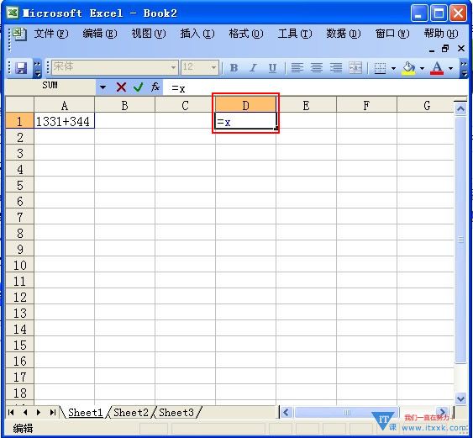Toggle Italic formatting
The width and height of the screenshot is (473, 438).
coord(253,68)
